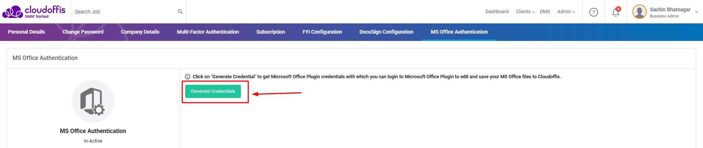
Task: Click Sachin Bhatnagar's profile avatar
Action: tap(639, 12)
